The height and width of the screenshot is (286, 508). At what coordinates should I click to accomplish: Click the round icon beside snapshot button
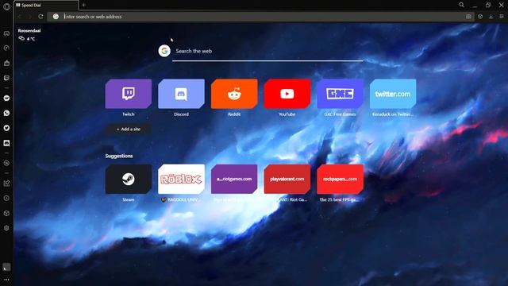point(480,17)
